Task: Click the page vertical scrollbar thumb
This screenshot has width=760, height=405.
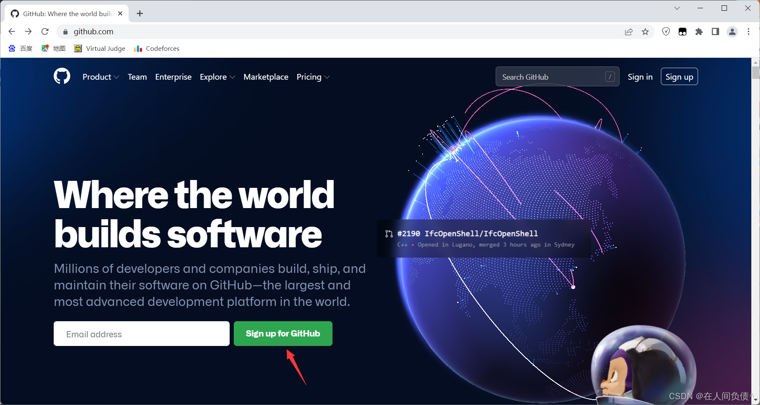Action: (x=755, y=73)
